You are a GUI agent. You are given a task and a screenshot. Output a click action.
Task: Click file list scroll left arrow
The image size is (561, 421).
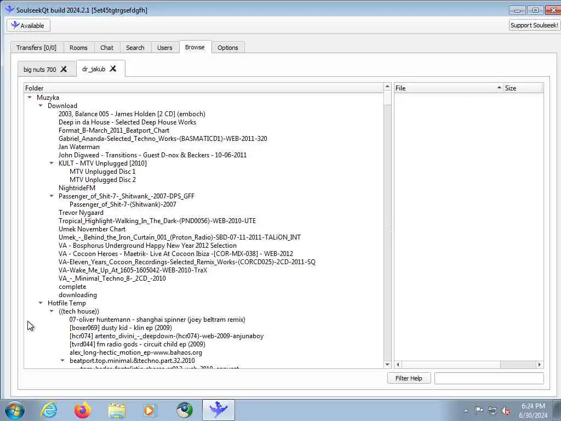tap(398, 365)
